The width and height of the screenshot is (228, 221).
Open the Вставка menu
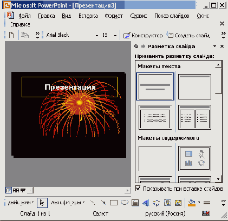point(88,16)
